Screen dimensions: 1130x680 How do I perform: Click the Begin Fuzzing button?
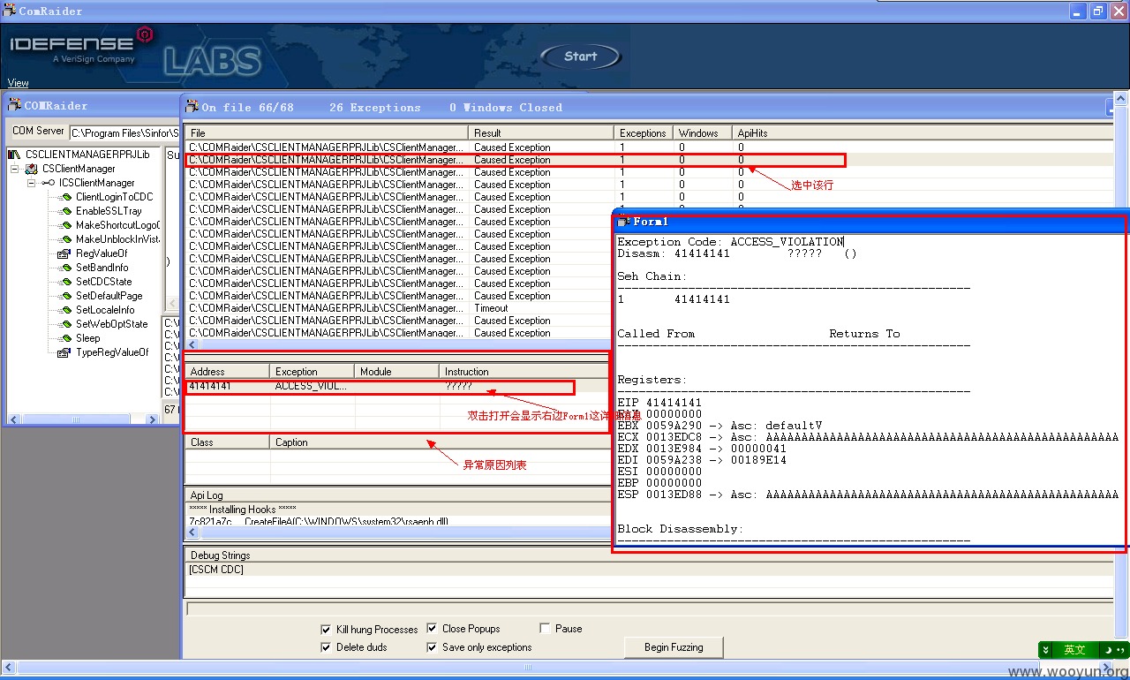(674, 647)
